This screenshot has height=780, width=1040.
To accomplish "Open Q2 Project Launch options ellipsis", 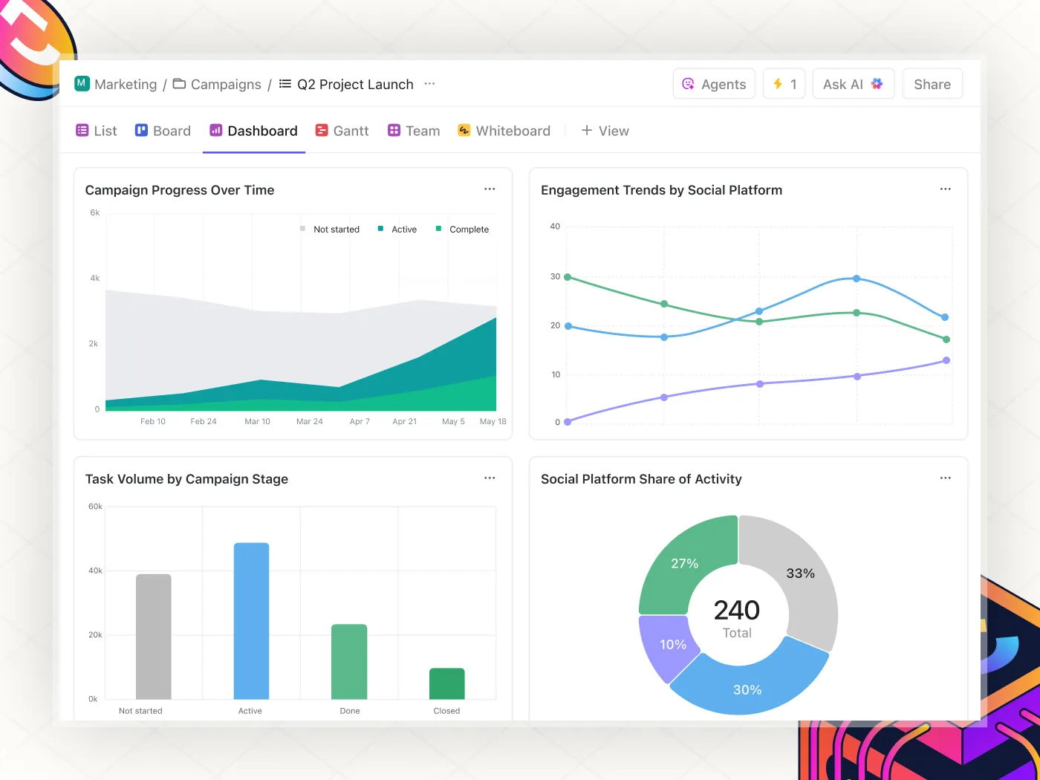I will pos(429,84).
